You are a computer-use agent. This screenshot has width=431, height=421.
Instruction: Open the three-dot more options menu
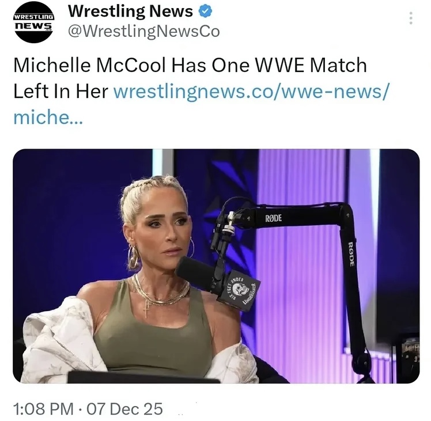tap(411, 18)
